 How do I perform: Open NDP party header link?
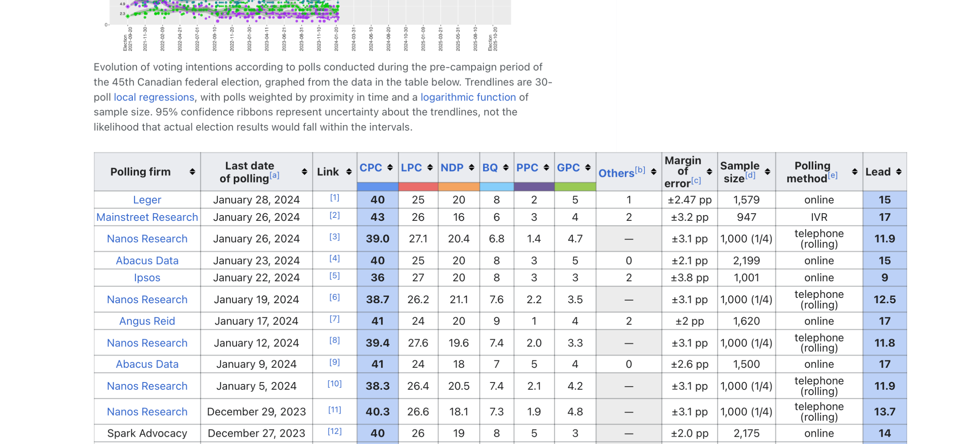pos(452,167)
